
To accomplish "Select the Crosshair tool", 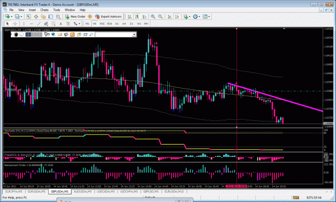I will (x=15, y=24).
